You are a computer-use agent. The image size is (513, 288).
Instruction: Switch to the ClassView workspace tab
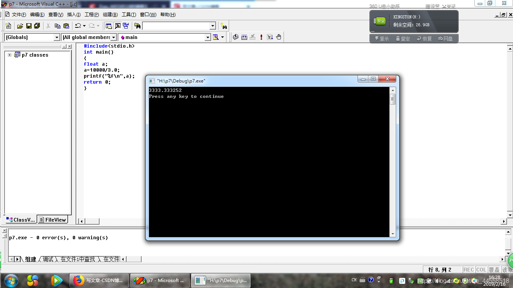tap(21, 220)
